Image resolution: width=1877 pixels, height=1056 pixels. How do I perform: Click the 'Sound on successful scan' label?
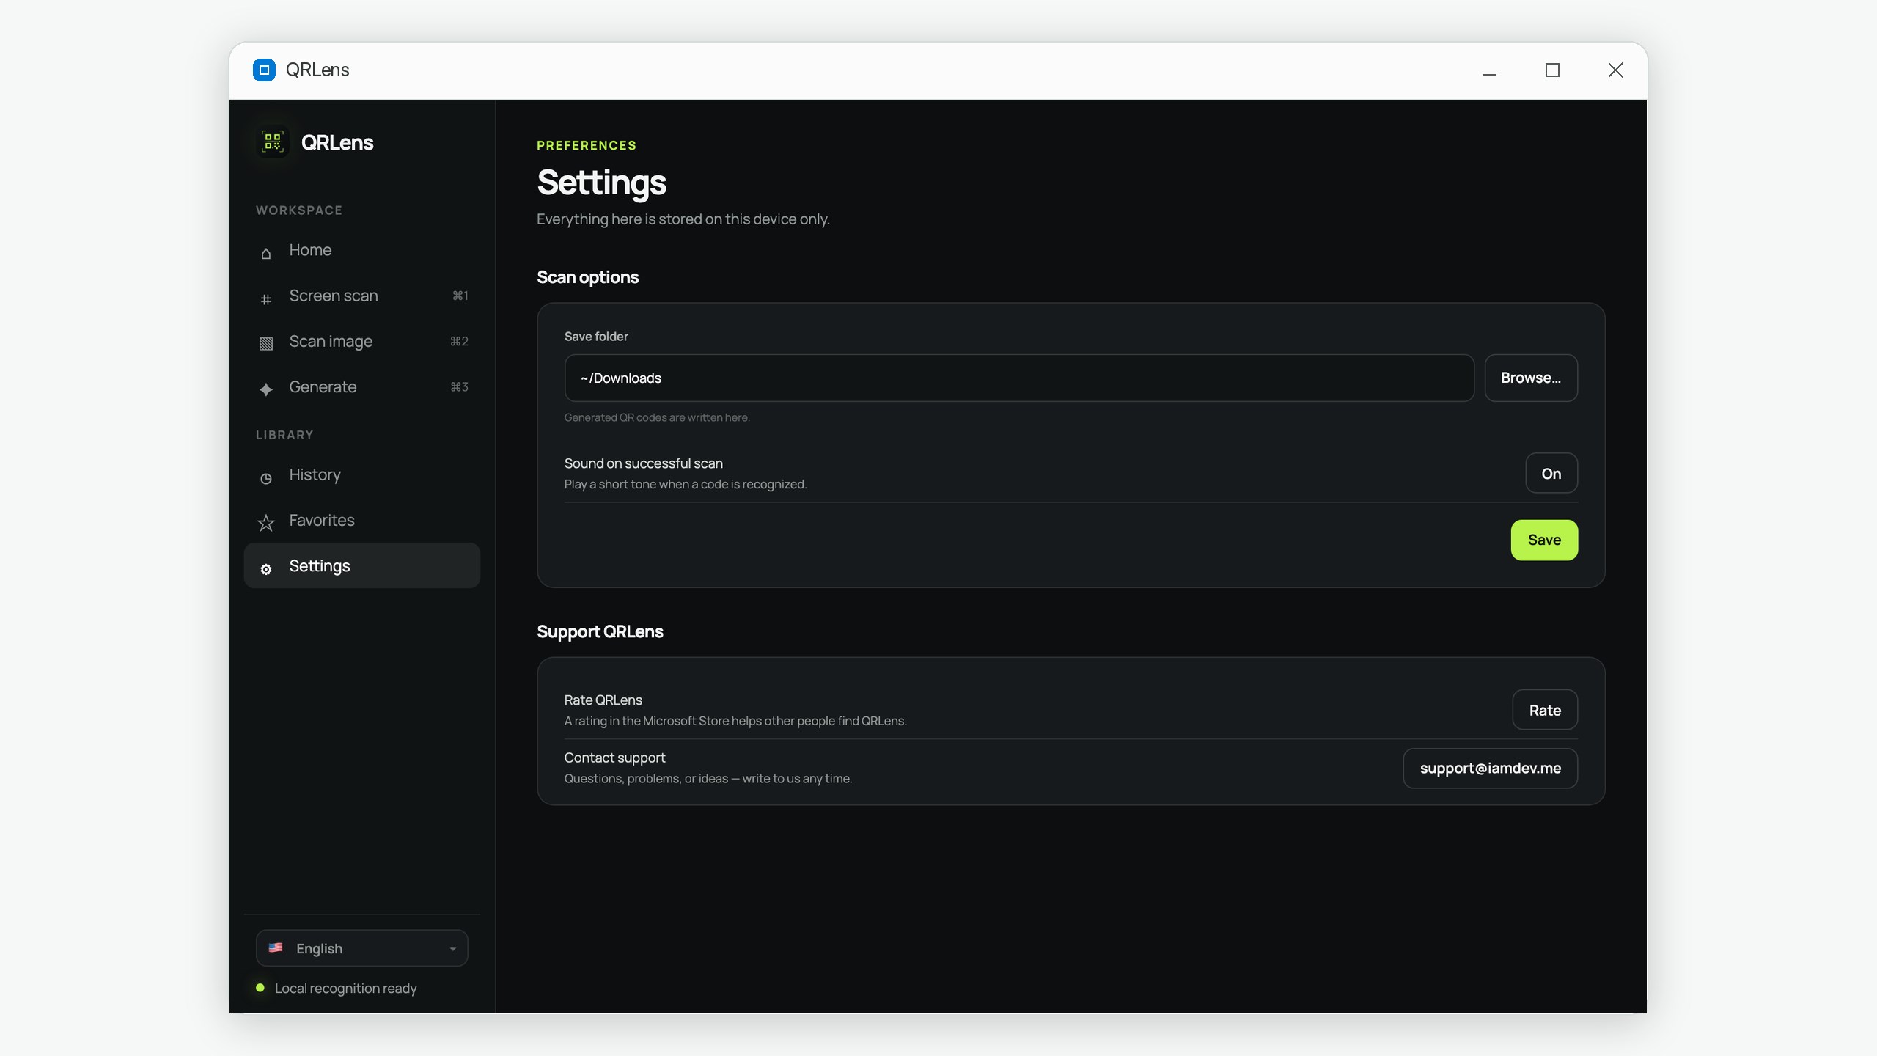643,463
